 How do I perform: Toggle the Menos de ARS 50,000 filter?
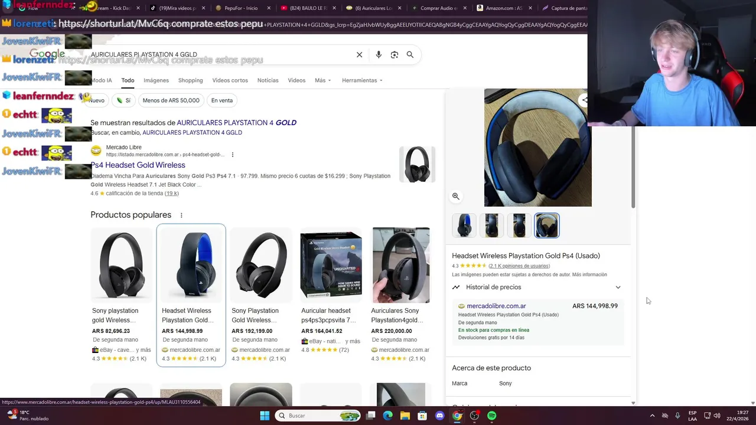click(x=171, y=100)
